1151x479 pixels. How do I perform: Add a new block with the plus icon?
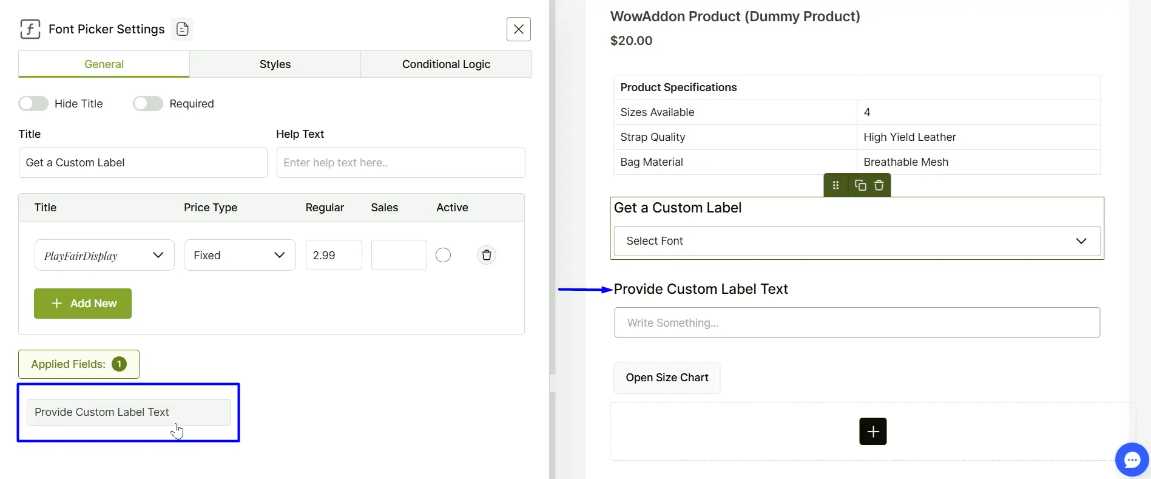tap(873, 431)
